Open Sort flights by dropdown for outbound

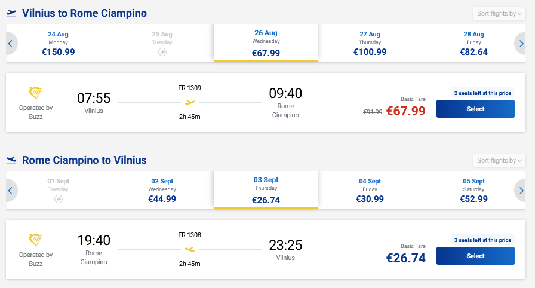[x=499, y=13]
